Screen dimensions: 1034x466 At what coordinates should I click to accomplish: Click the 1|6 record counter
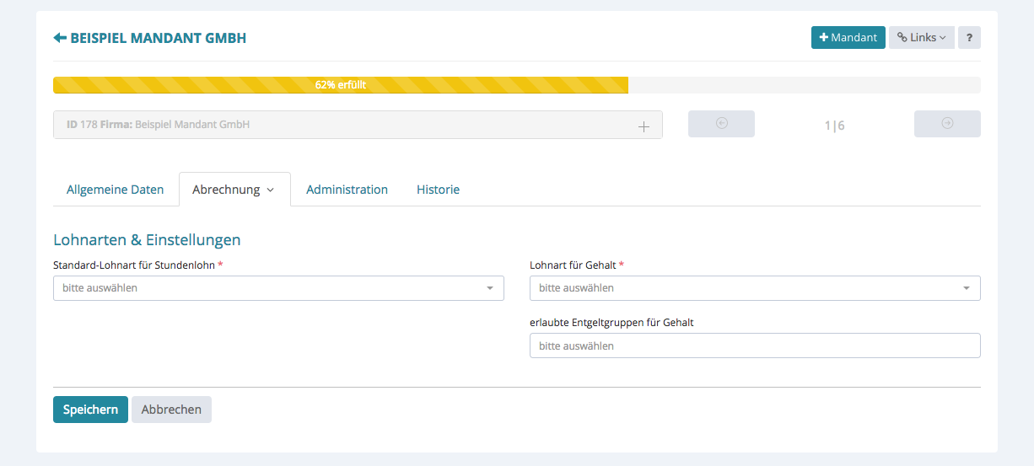pos(834,126)
